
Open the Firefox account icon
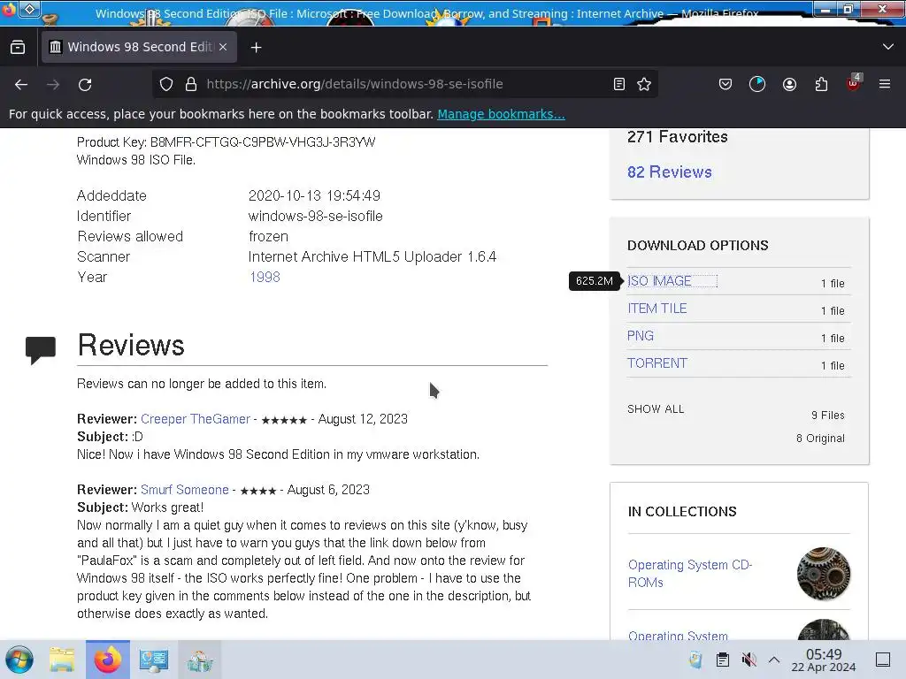789,84
